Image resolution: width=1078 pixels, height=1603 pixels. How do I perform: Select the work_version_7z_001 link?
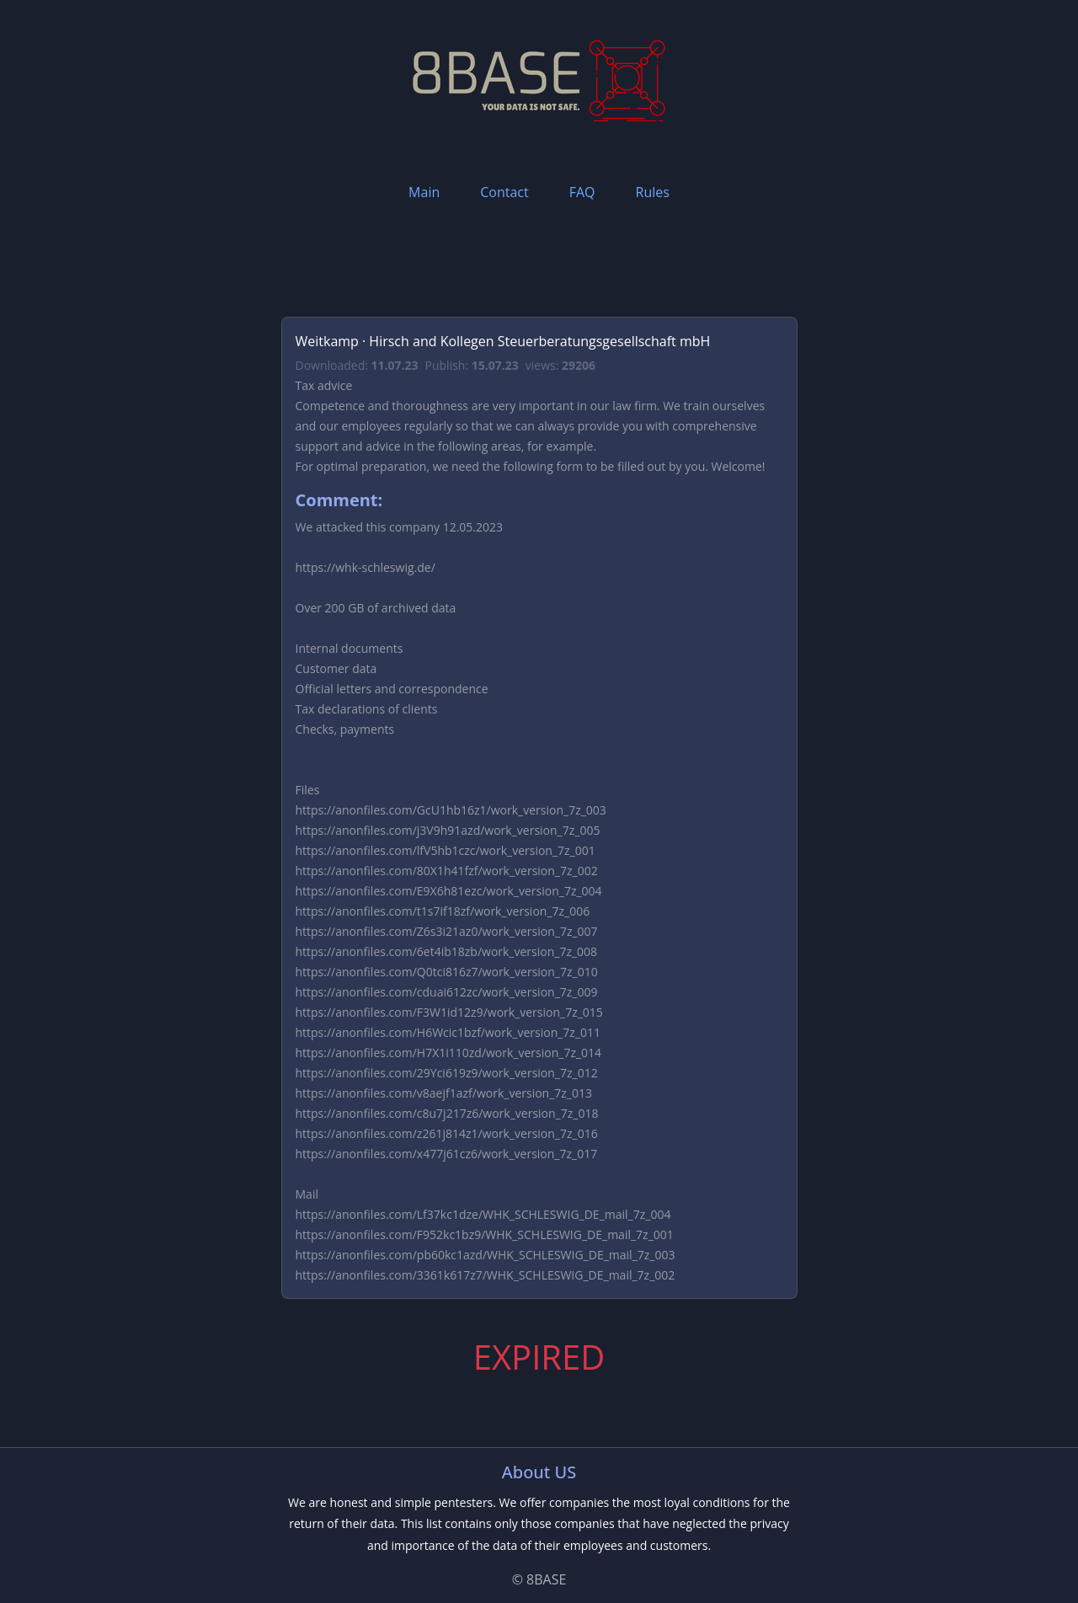[x=445, y=851]
